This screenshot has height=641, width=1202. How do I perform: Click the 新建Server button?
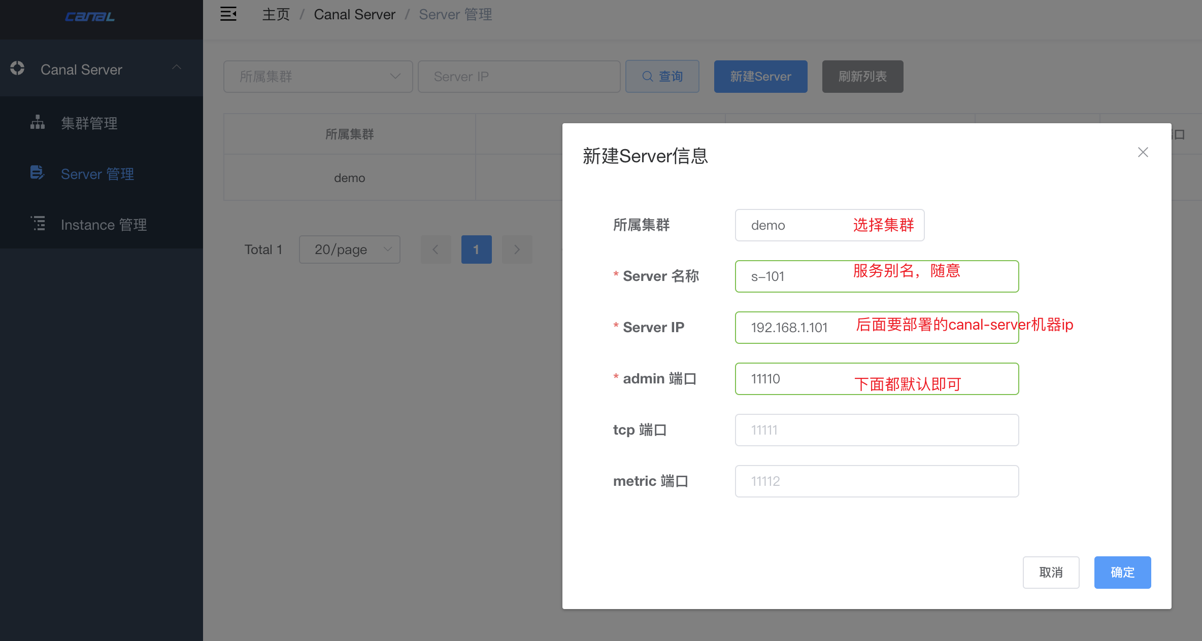pyautogui.click(x=761, y=77)
